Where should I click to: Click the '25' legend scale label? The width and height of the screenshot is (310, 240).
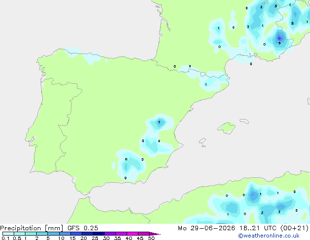click(x=95, y=238)
